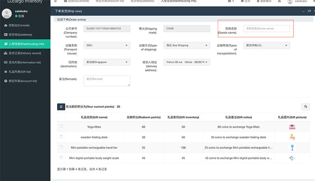Switch to the Warehousing info tab
Image resolution: width=315 pixels, height=181 pixels.
click(178, 1)
